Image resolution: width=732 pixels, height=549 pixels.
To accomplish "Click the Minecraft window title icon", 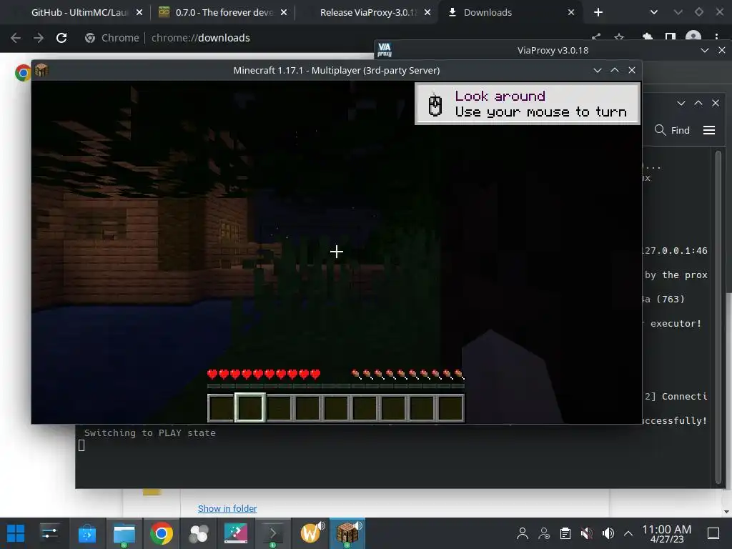I will 41,70.
